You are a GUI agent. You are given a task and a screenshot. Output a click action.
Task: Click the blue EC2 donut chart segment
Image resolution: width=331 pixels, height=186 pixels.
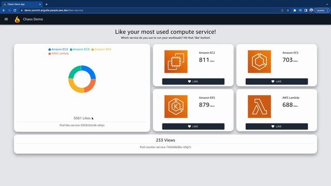[89, 71]
